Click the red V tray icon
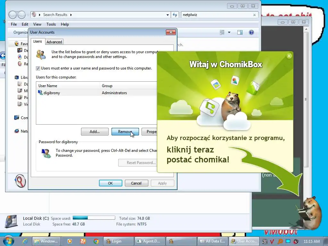This screenshot has height=246, width=328. point(272,242)
